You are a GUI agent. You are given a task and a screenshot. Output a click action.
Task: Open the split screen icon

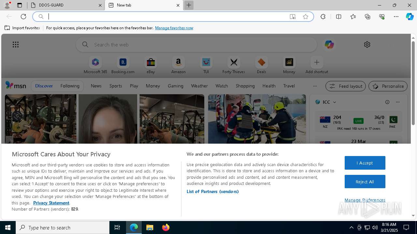click(x=338, y=17)
